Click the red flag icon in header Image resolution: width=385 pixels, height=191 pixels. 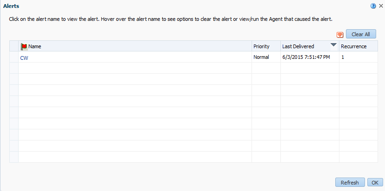(24, 46)
